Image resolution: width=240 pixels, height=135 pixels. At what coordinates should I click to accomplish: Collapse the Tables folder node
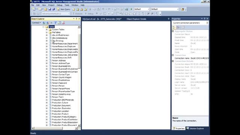click(x=43, y=27)
